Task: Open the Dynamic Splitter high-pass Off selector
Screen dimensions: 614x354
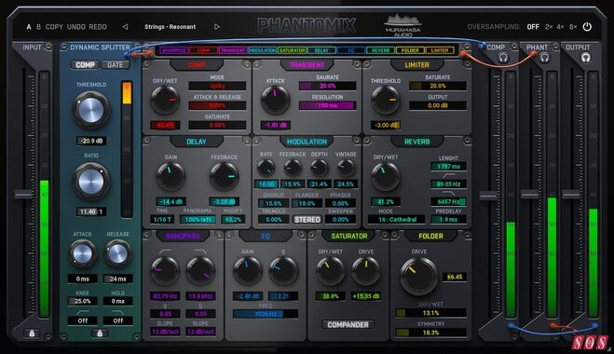Action: click(82, 320)
